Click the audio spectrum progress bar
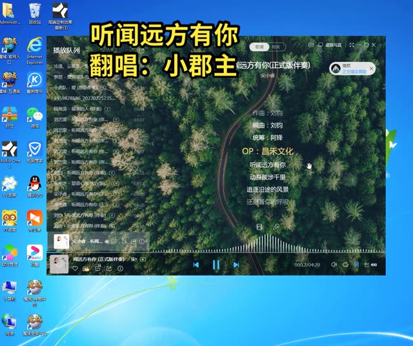413x346 pixels. (x=268, y=244)
